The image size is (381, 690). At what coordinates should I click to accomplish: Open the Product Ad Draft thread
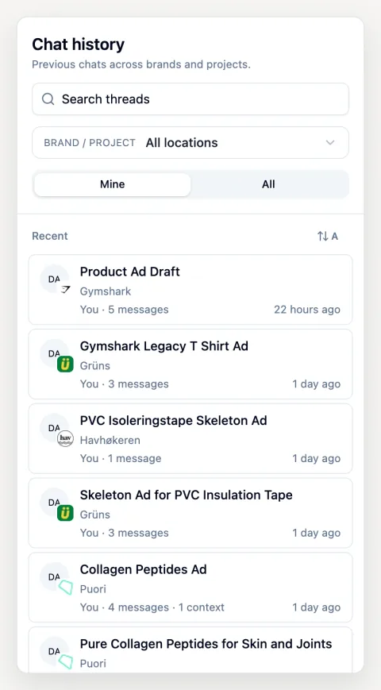point(190,290)
